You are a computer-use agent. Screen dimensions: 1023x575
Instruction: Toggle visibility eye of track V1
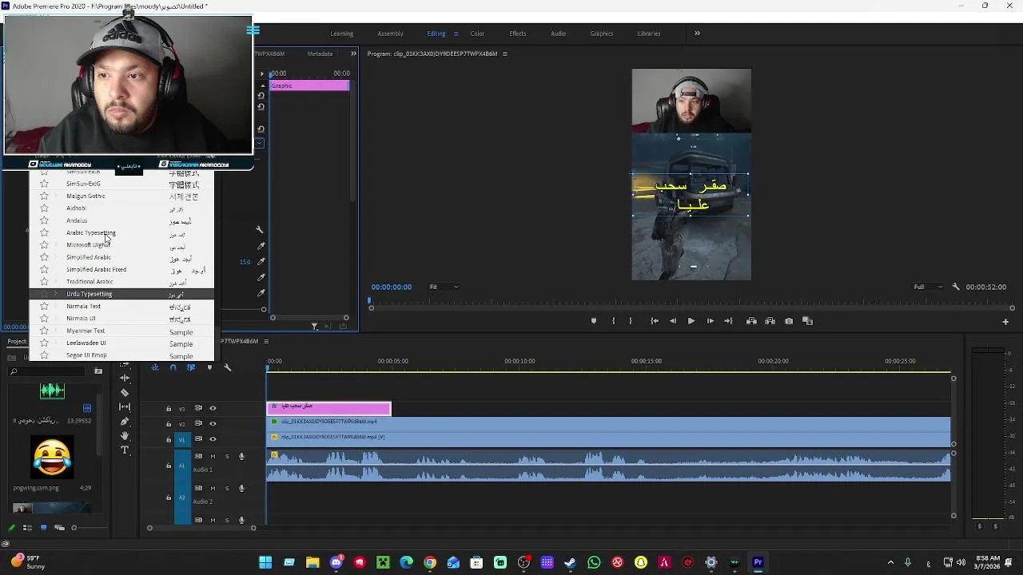213,438
